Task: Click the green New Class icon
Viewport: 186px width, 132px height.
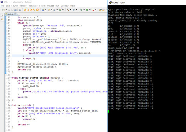Action: 60,10
